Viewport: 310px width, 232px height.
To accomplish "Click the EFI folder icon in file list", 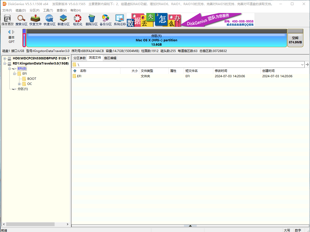I will [x=74, y=76].
